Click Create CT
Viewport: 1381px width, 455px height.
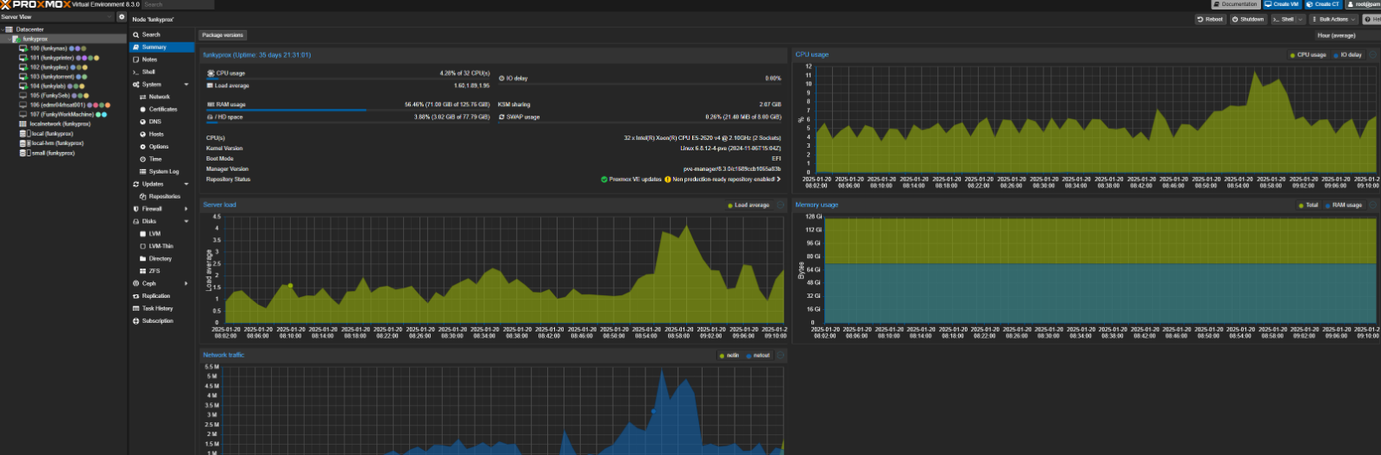[1323, 4]
